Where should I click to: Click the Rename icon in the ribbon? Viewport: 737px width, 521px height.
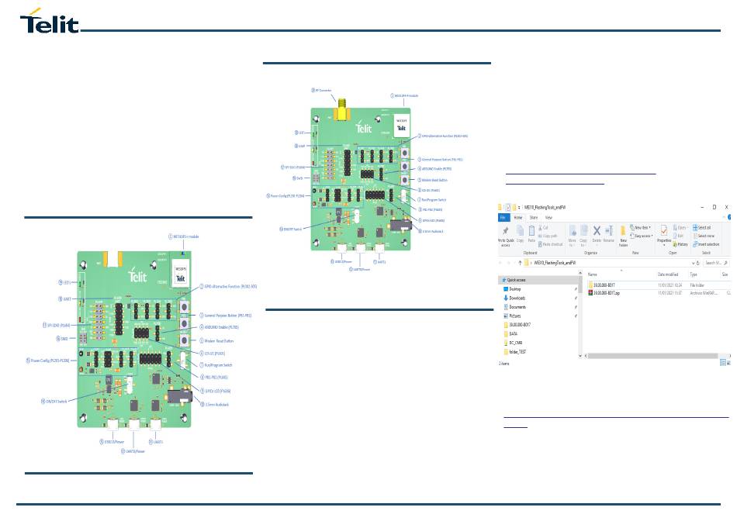coord(609,233)
